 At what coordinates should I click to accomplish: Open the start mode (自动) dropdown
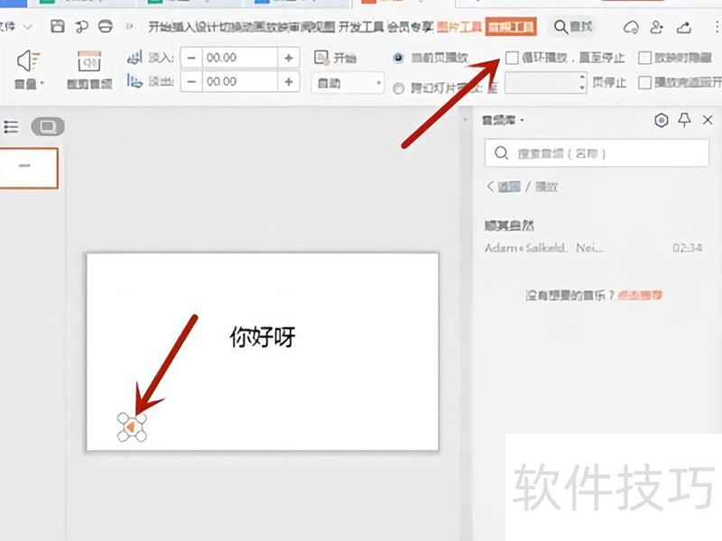pyautogui.click(x=347, y=83)
